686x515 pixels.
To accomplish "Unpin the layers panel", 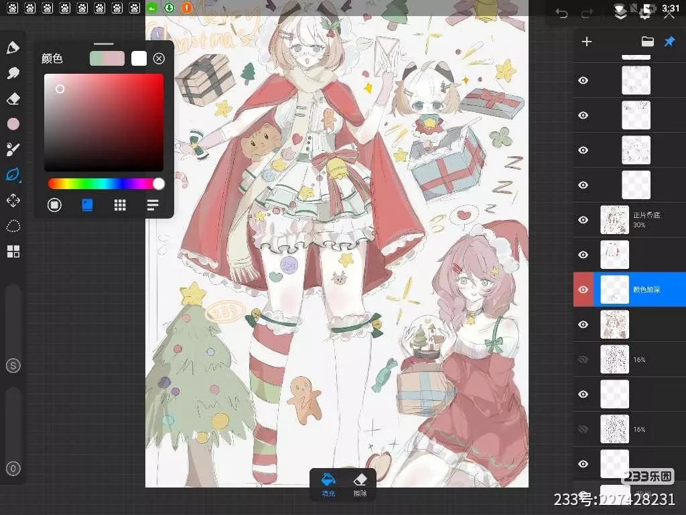I will (x=669, y=42).
